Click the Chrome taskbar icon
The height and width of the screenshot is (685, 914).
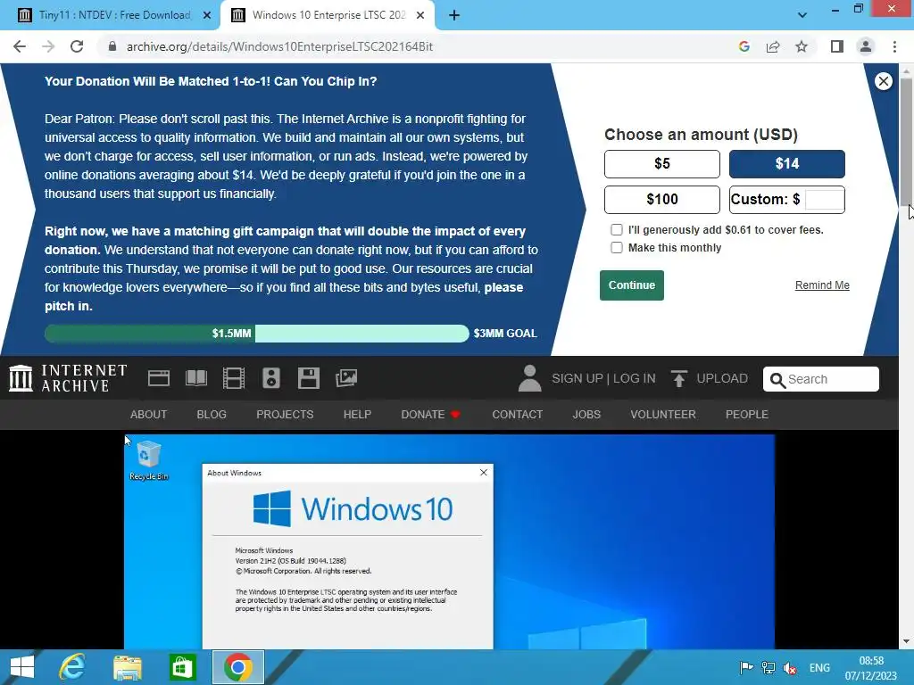tap(237, 667)
